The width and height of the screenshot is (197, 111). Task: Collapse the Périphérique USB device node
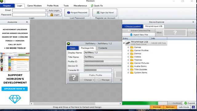pos(124,43)
